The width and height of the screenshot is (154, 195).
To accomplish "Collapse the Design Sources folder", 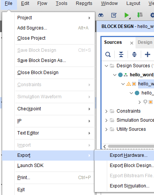I will click(x=106, y=66).
